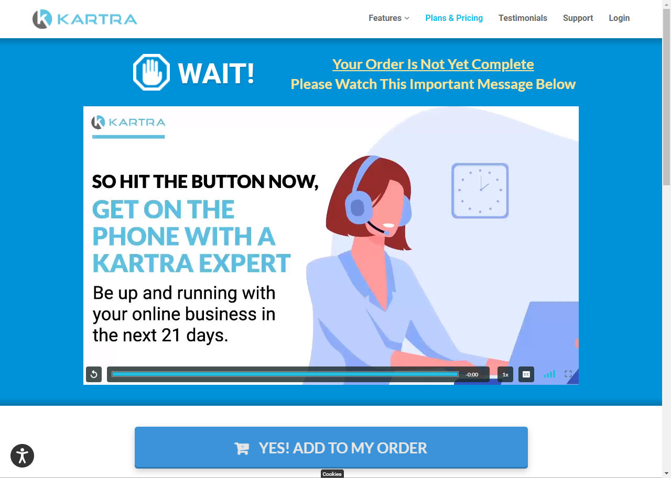
Task: Click shopping cart icon on order button
Action: [x=242, y=449]
